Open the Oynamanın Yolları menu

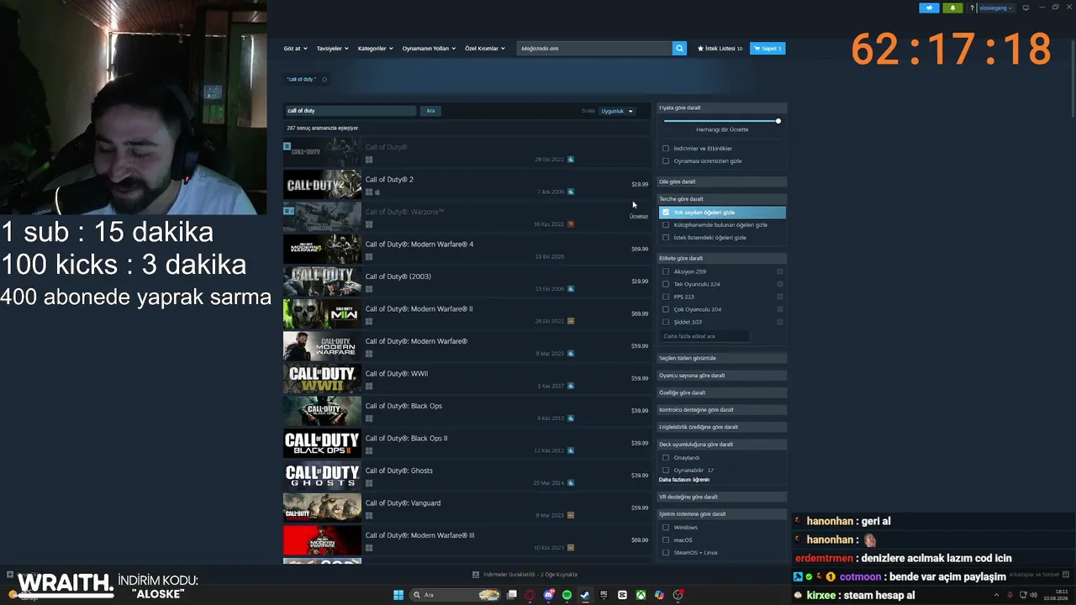pyautogui.click(x=429, y=49)
